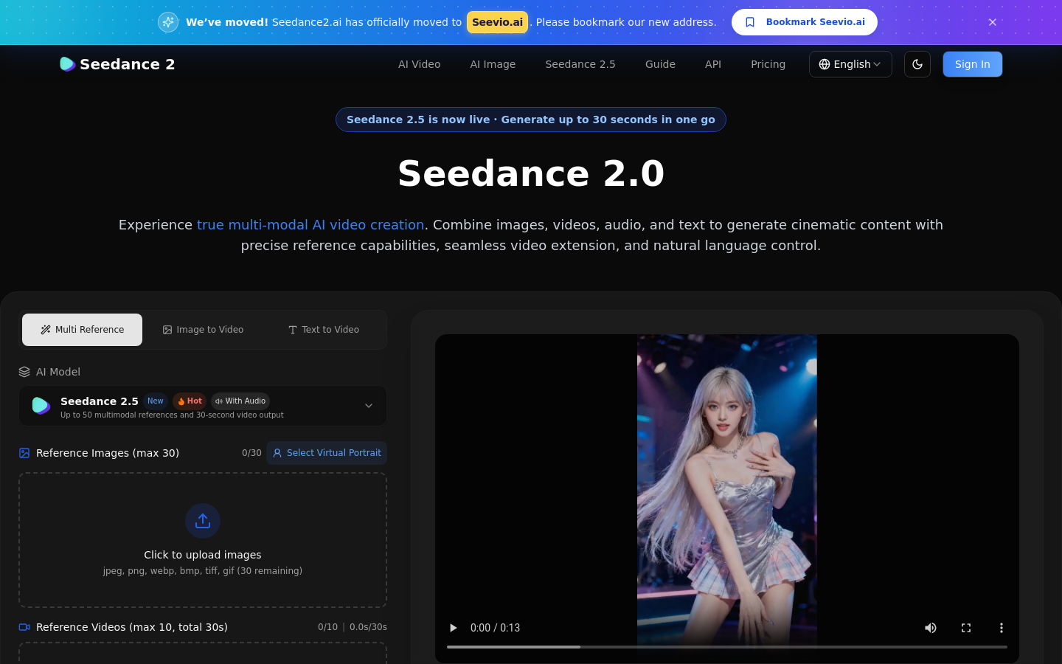
Task: Open the Seevio.ai highlighted link
Action: tap(497, 22)
